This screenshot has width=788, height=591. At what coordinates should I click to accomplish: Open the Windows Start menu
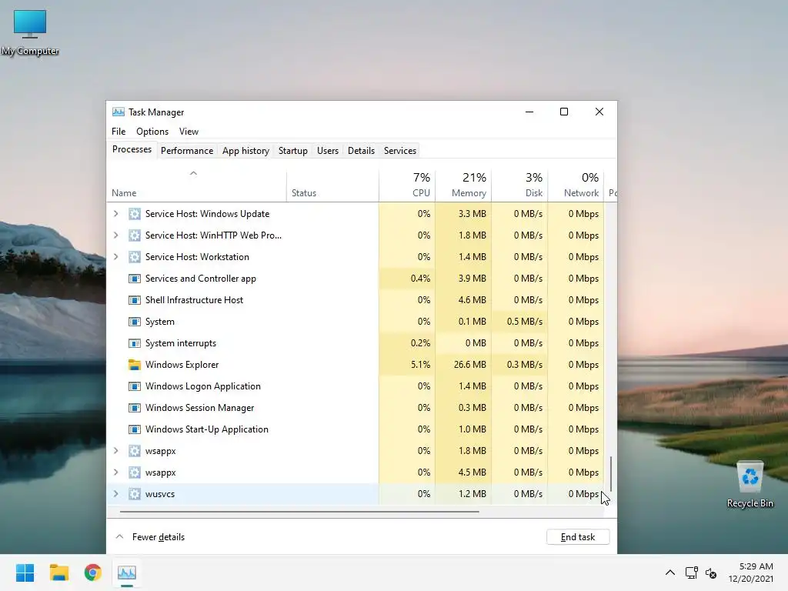[x=25, y=573]
